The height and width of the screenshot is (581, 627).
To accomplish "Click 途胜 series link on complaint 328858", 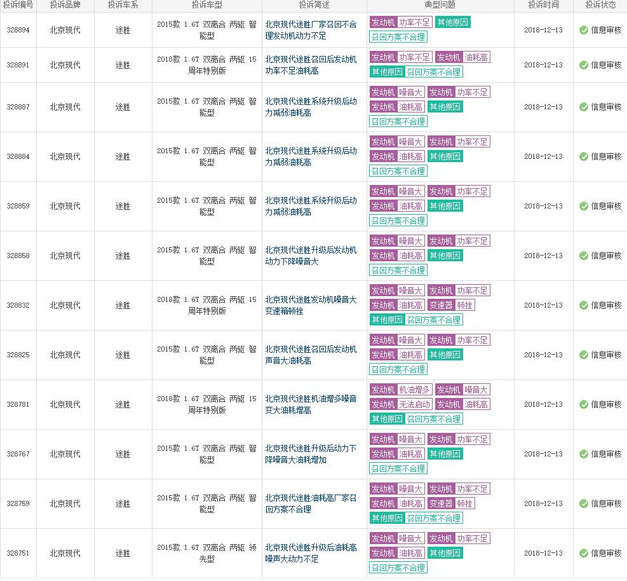I will point(122,256).
